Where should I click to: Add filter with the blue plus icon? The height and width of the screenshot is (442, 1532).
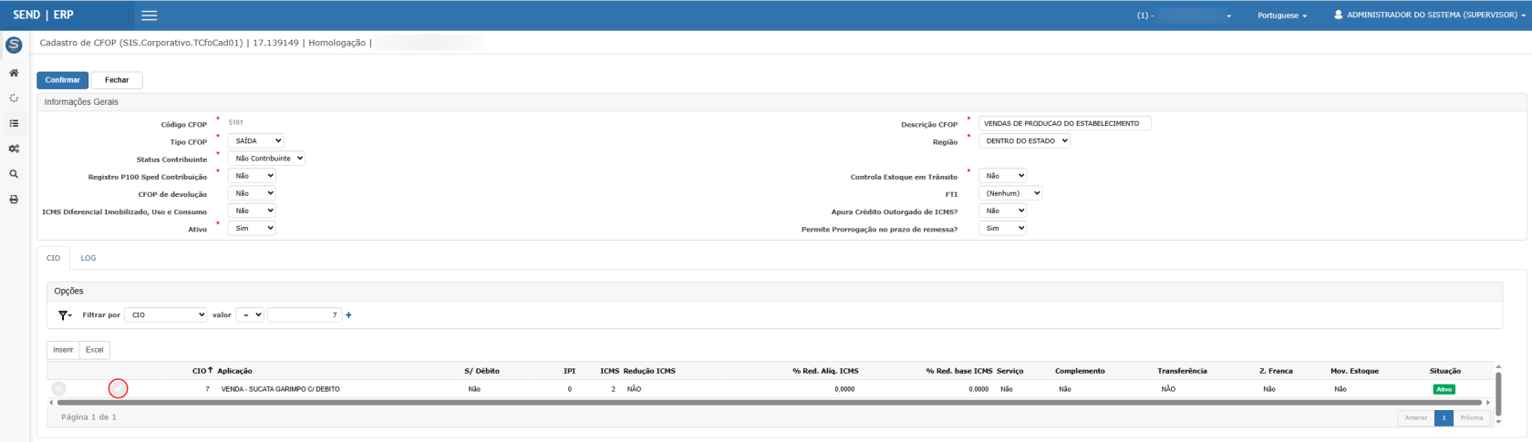click(348, 315)
